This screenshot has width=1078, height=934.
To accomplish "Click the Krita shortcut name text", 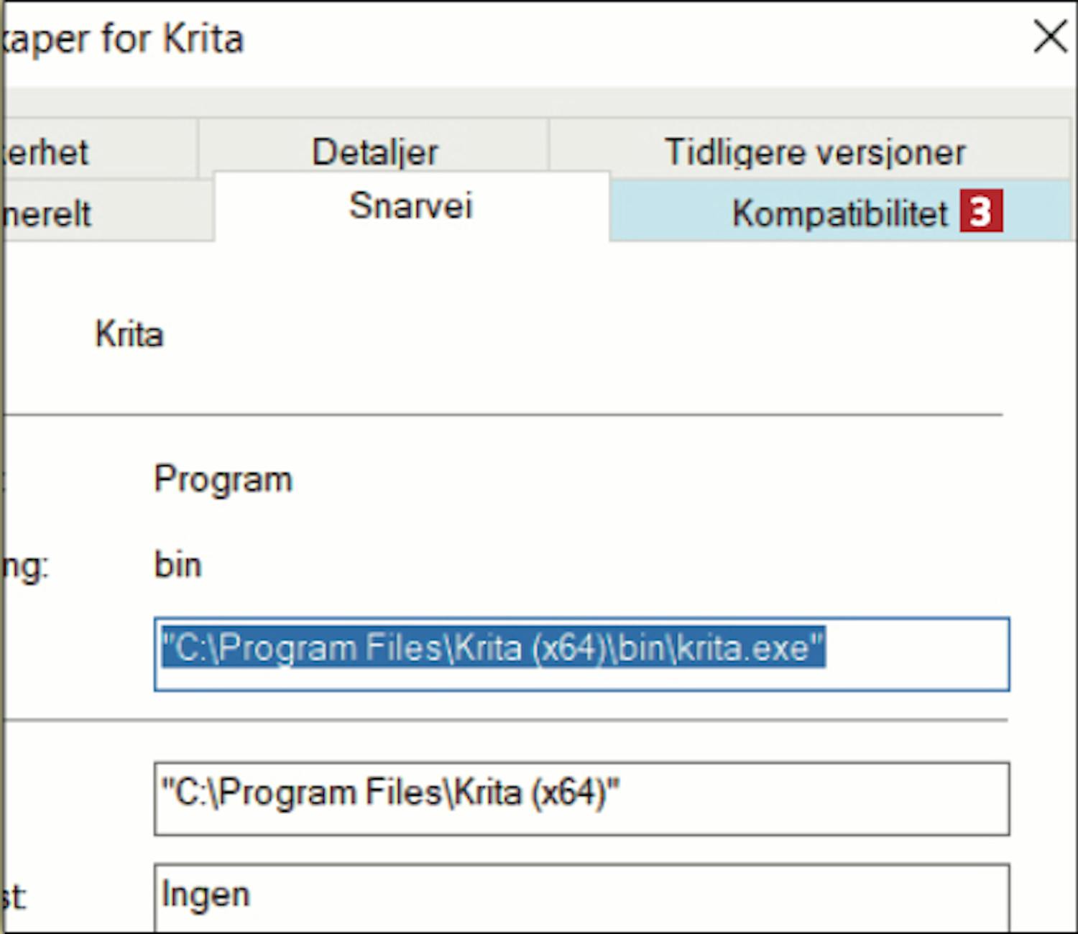I will tap(129, 335).
